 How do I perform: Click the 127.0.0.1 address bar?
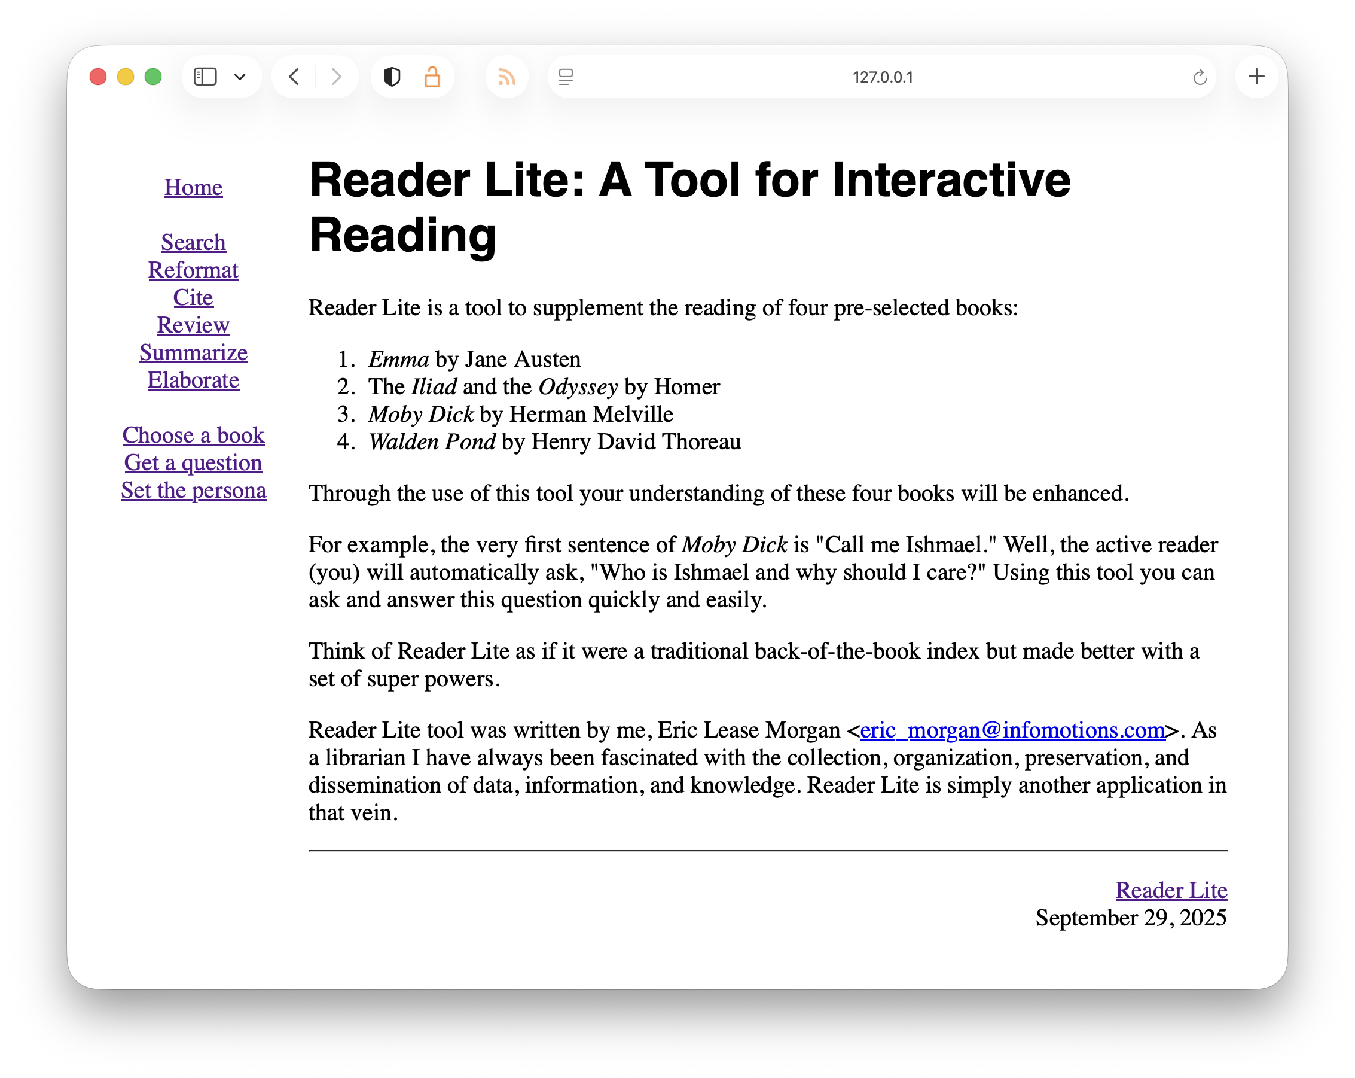click(882, 77)
